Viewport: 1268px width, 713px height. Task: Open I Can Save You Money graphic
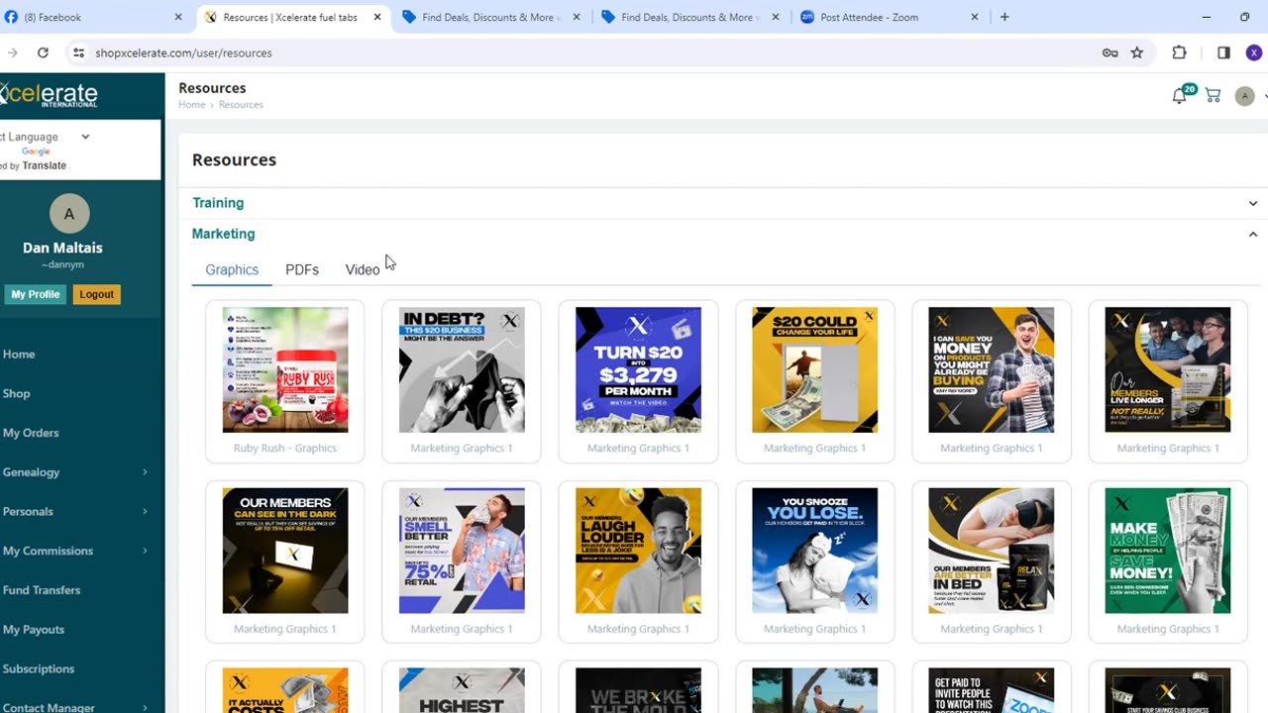pos(991,369)
